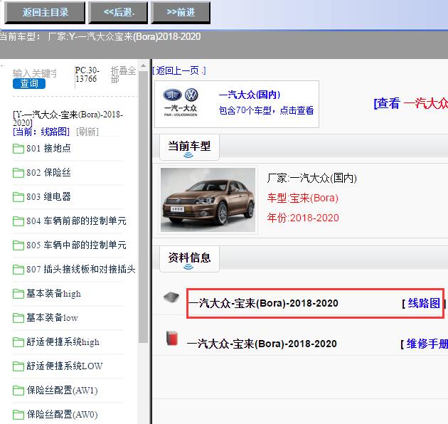Open the [线路图] link

coord(424,303)
